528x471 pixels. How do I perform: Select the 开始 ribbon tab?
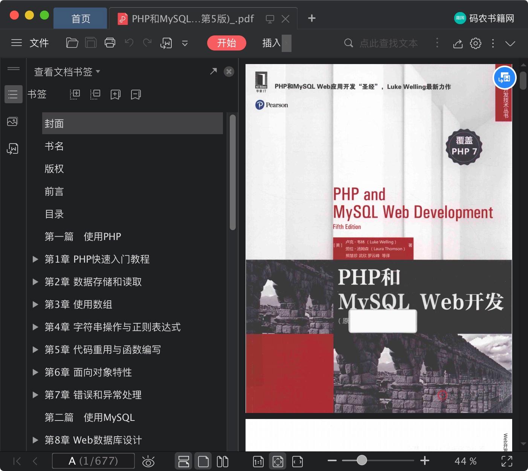[x=226, y=43]
